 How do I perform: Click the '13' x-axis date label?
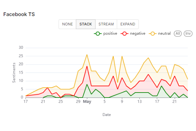click(139, 101)
